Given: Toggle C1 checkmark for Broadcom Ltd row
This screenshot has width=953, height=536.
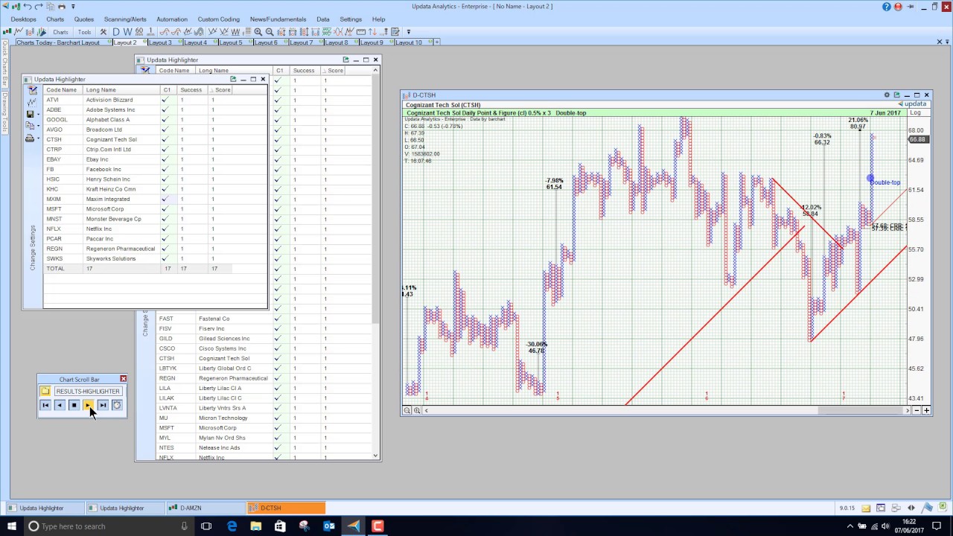Looking at the screenshot, I should (165, 130).
